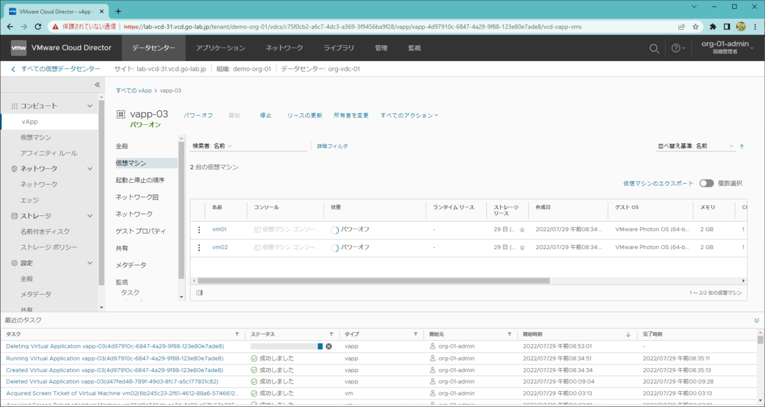
Task: Open Running Virtual Application vapp-03 task
Action: tap(115, 358)
